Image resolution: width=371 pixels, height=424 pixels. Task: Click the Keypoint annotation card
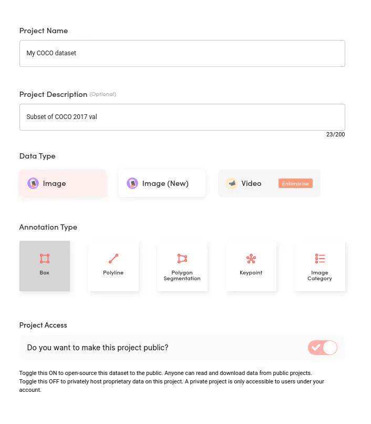click(x=251, y=266)
